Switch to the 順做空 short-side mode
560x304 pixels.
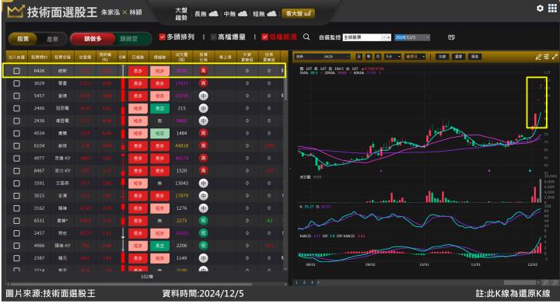129,39
